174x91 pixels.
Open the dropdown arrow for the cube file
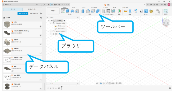[x=40, y=26]
